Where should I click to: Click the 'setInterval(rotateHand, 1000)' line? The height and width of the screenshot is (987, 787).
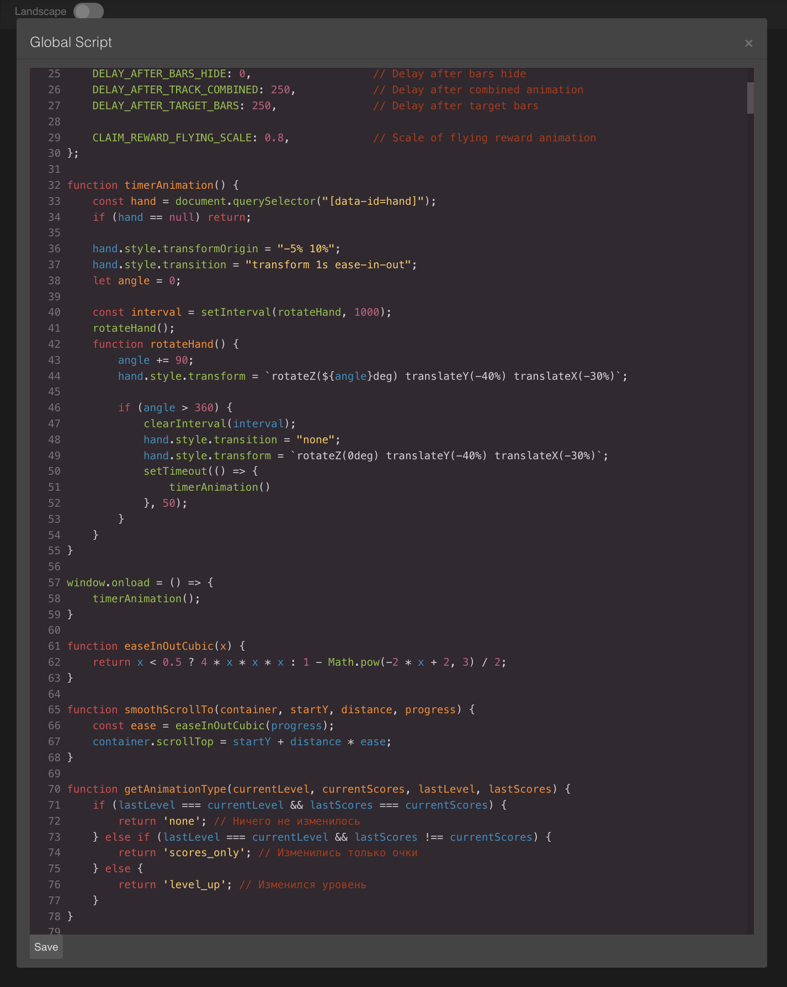tap(242, 312)
